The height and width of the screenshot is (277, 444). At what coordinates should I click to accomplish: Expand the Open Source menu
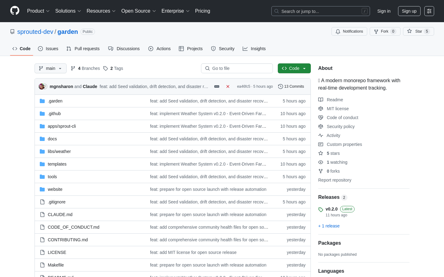pos(139,11)
